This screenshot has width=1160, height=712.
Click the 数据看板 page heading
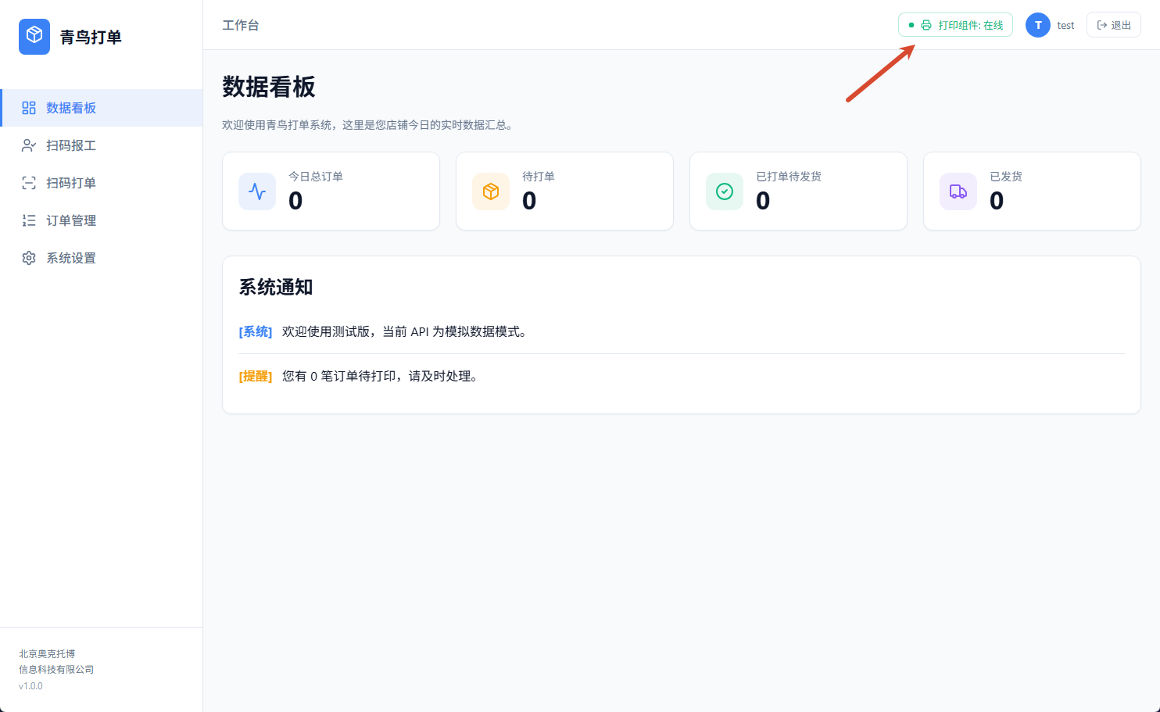pyautogui.click(x=269, y=87)
